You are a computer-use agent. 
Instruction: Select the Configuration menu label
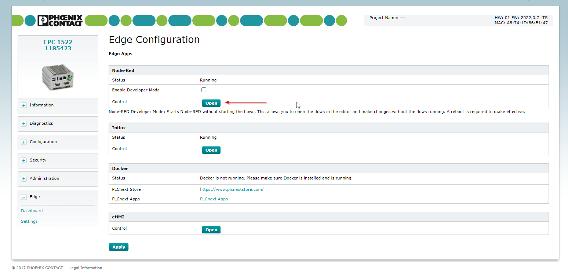pos(43,142)
